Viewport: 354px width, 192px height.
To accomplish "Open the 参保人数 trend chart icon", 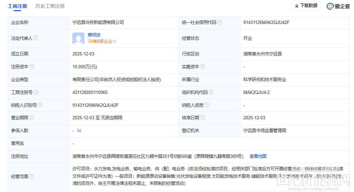I will click(x=79, y=130).
